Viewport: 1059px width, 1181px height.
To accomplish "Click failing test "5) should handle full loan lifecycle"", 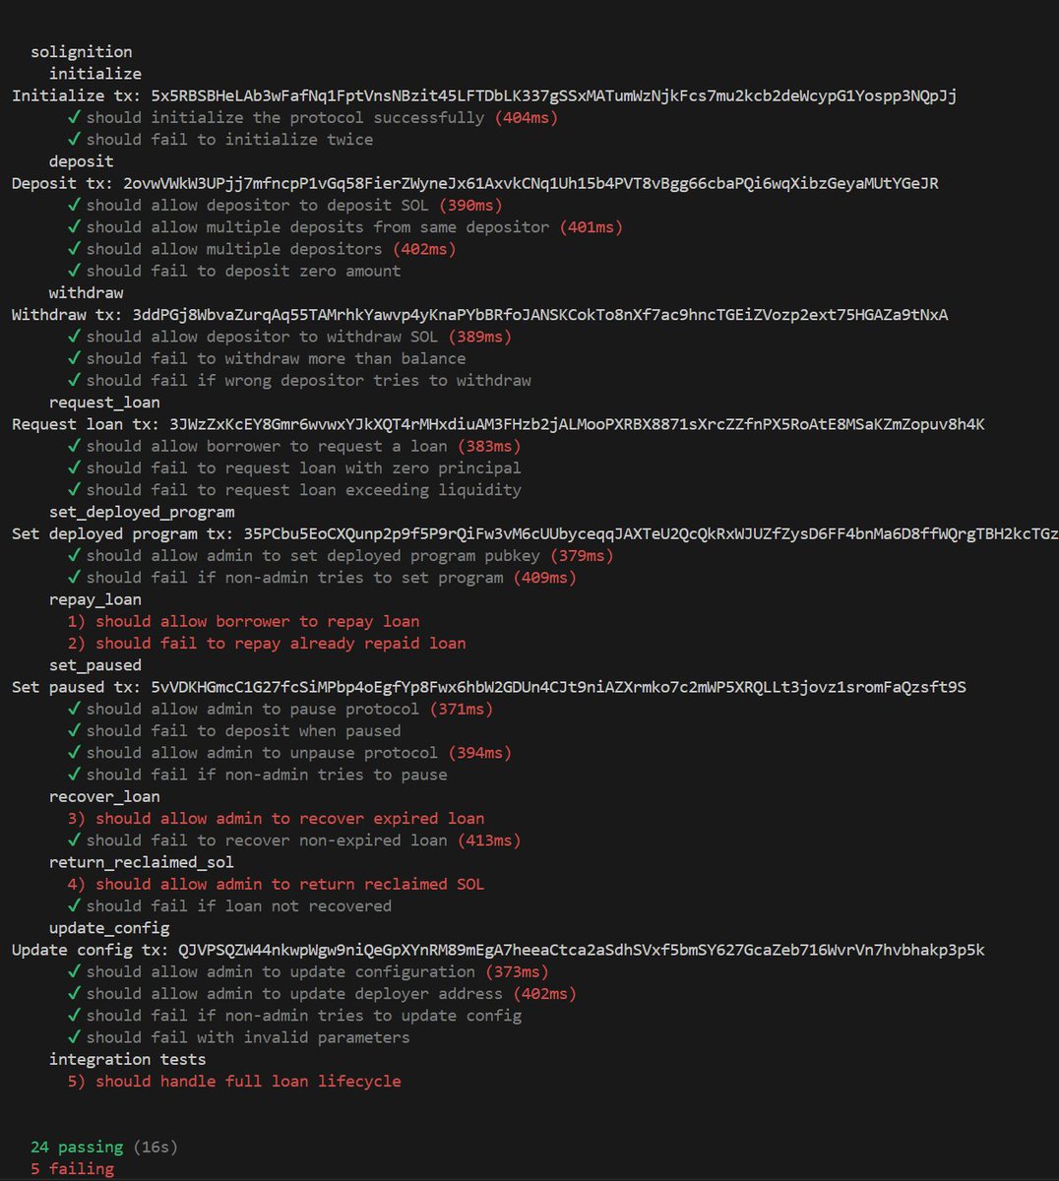I will [234, 1081].
